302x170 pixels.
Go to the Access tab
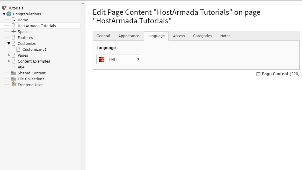pos(179,36)
